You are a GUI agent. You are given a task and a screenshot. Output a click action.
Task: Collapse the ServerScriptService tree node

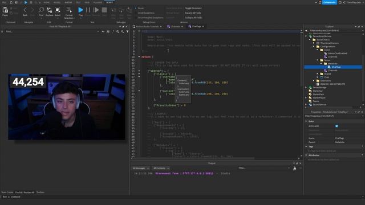click(306, 36)
